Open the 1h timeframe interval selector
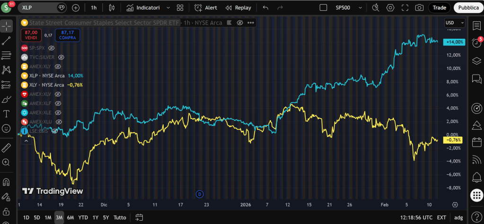484x224 pixels. point(94,8)
